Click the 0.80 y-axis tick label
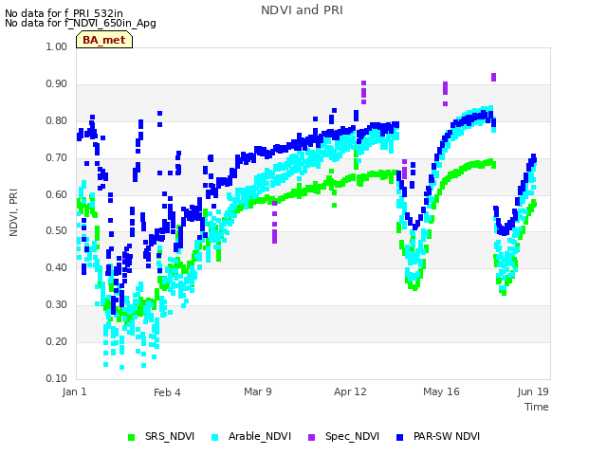This screenshot has height=455, width=607. click(57, 120)
